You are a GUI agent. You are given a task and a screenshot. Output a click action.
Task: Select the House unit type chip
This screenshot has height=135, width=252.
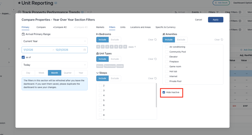100,66
